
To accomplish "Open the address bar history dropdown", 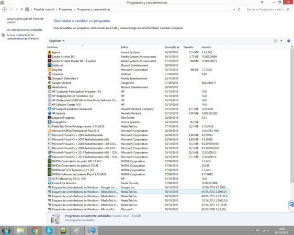I will tap(234, 9).
